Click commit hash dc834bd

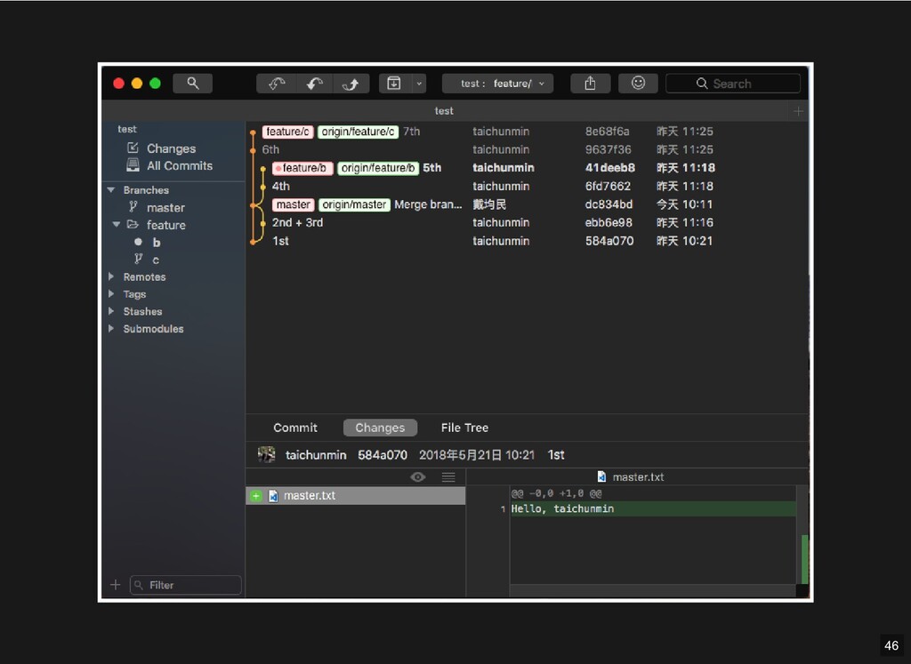[x=609, y=204]
